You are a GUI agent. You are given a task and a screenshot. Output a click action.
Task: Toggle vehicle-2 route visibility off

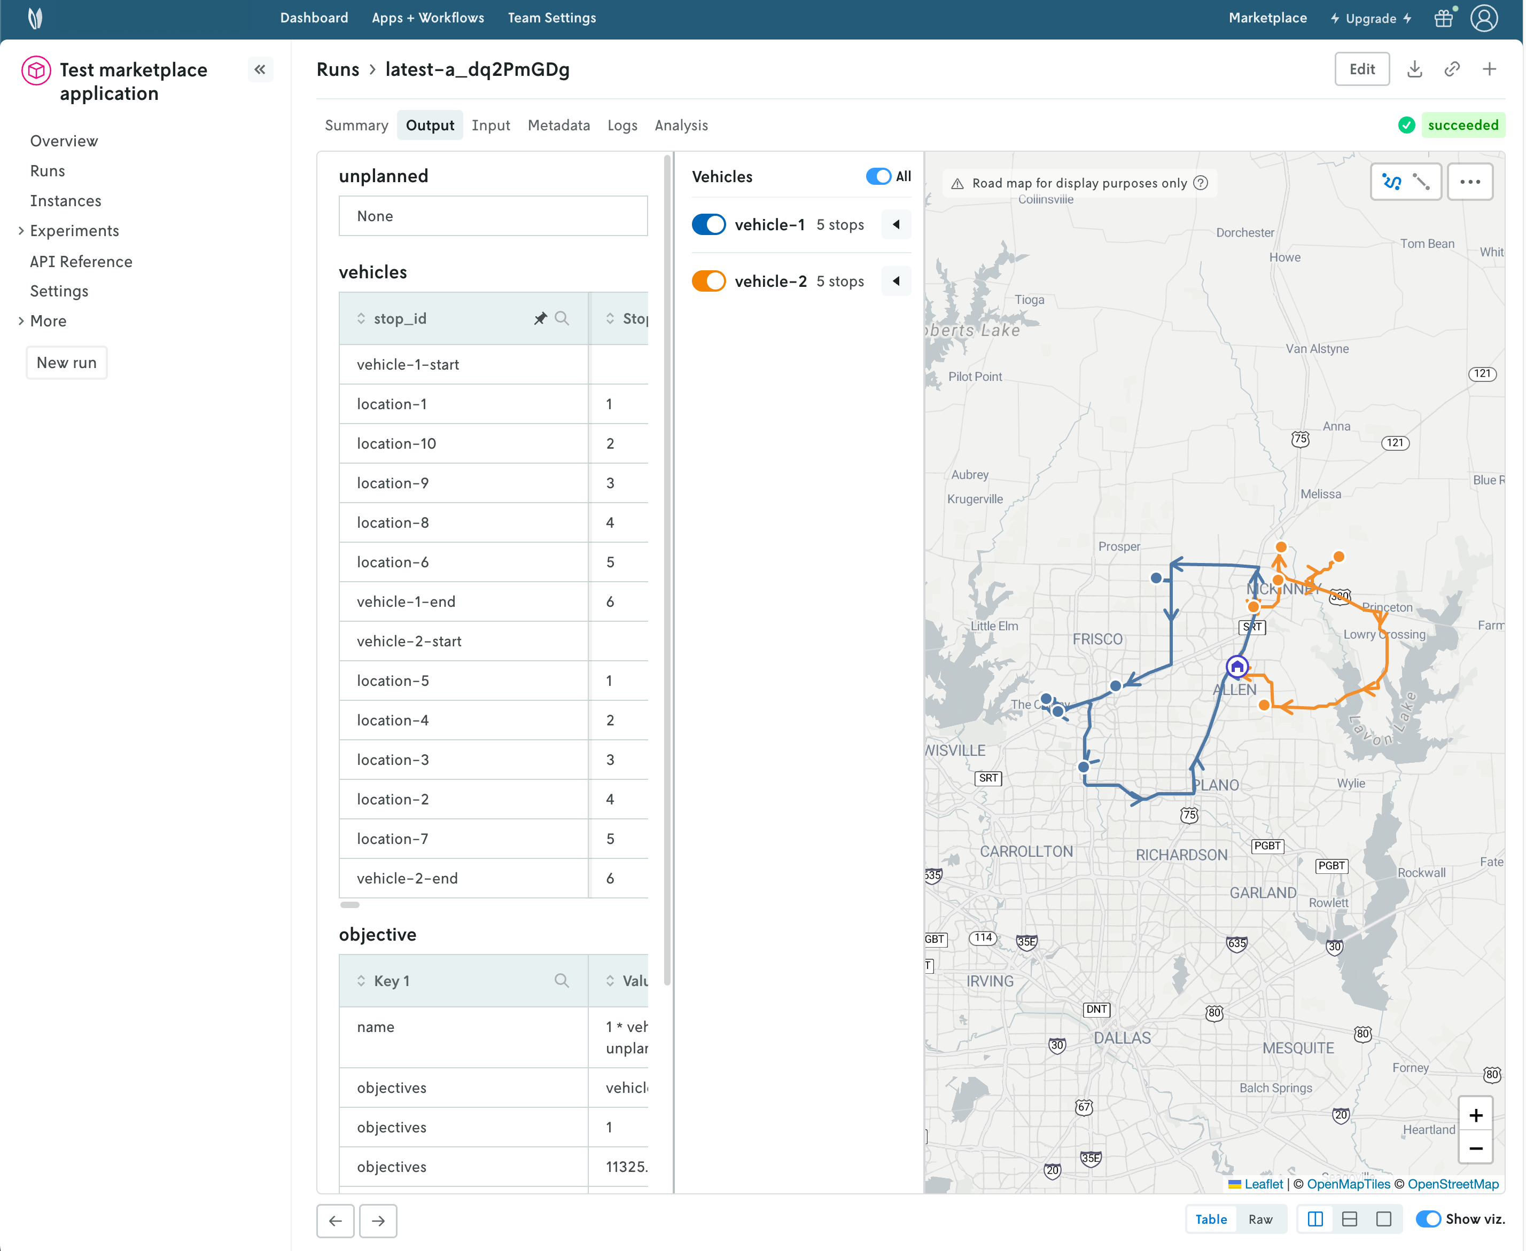tap(708, 281)
